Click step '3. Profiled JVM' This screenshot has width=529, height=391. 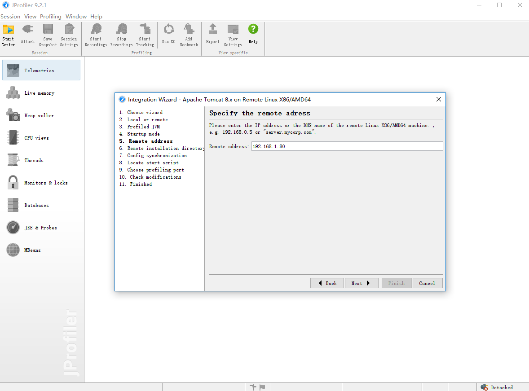pos(140,127)
